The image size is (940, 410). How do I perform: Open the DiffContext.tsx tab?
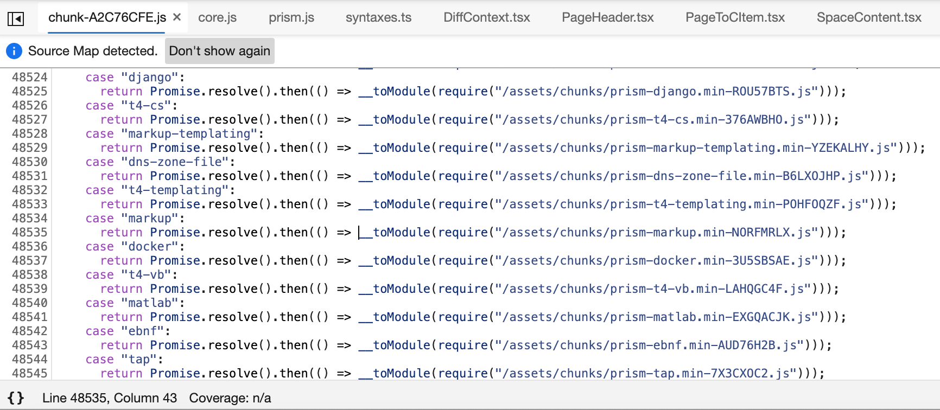tap(486, 17)
